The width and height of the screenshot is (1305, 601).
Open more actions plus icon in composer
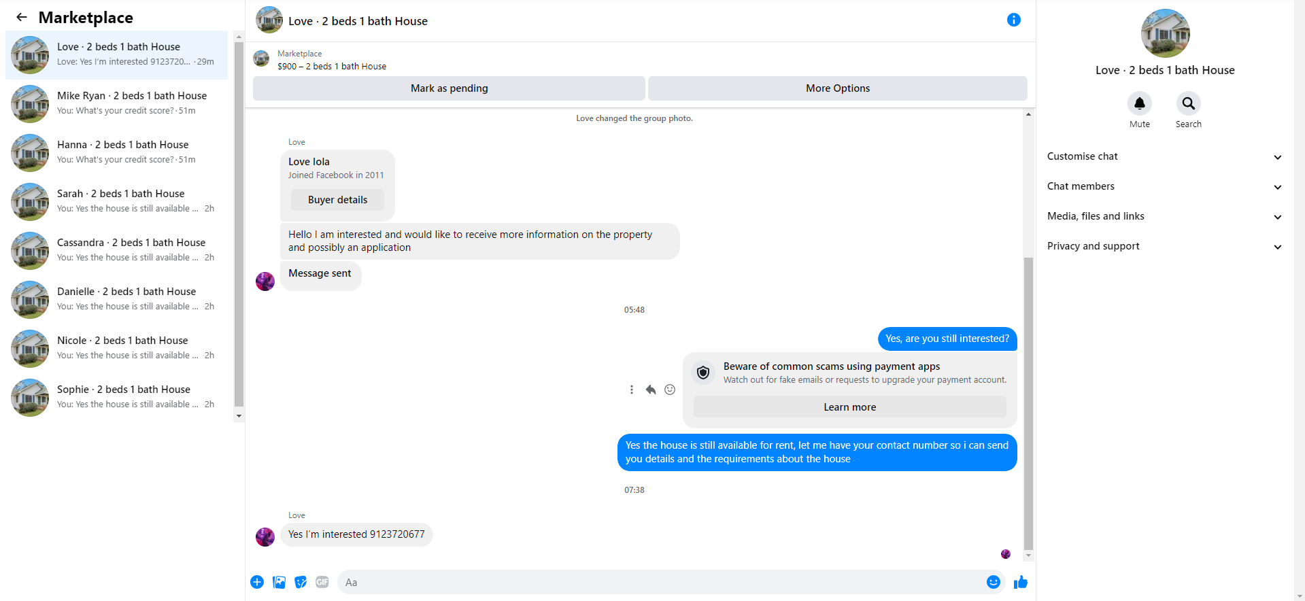point(257,582)
